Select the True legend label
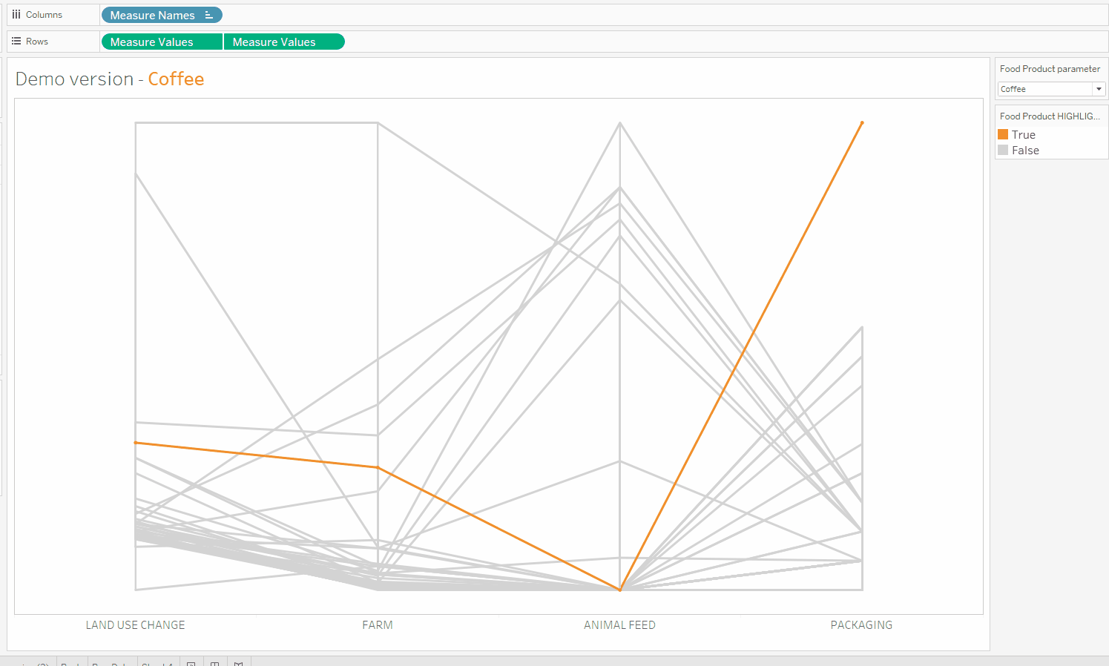 click(x=1024, y=135)
